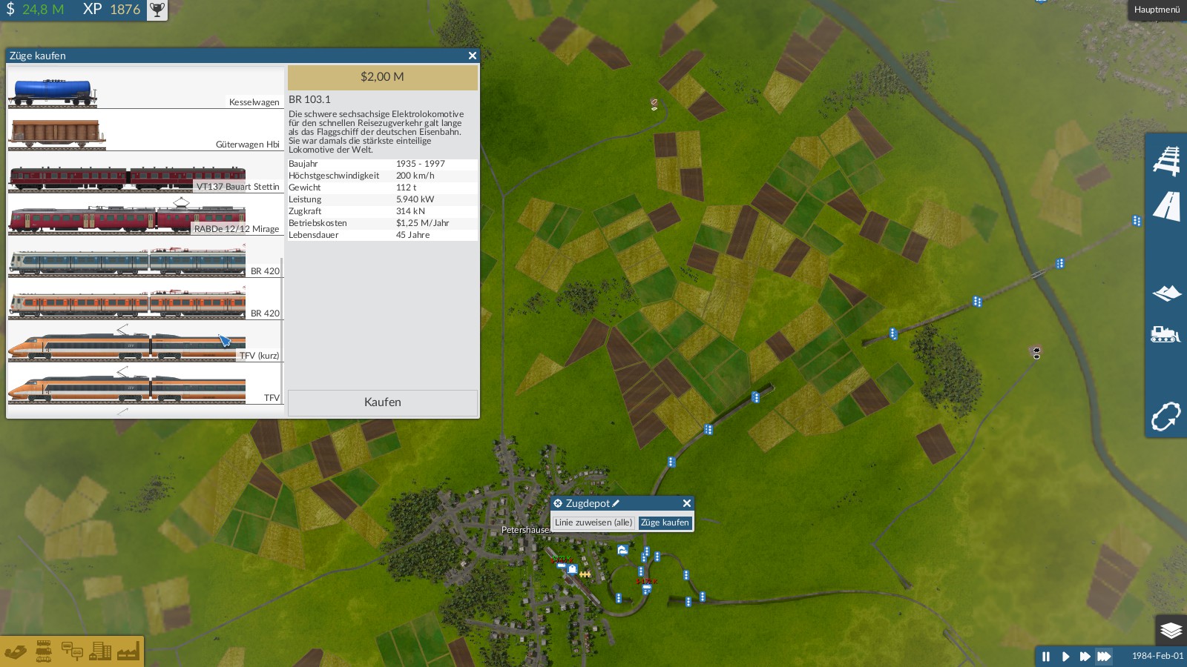Image resolution: width=1187 pixels, height=667 pixels.
Task: Select the terrain modification tool
Action: tap(1166, 293)
